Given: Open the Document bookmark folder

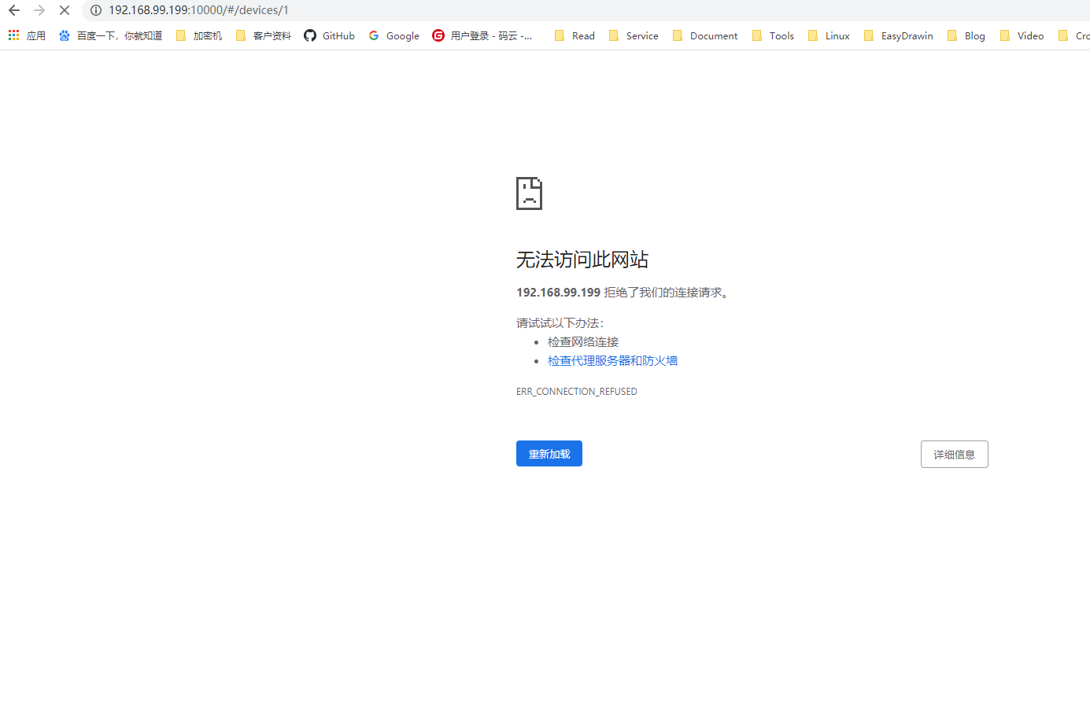Looking at the screenshot, I should 705,35.
